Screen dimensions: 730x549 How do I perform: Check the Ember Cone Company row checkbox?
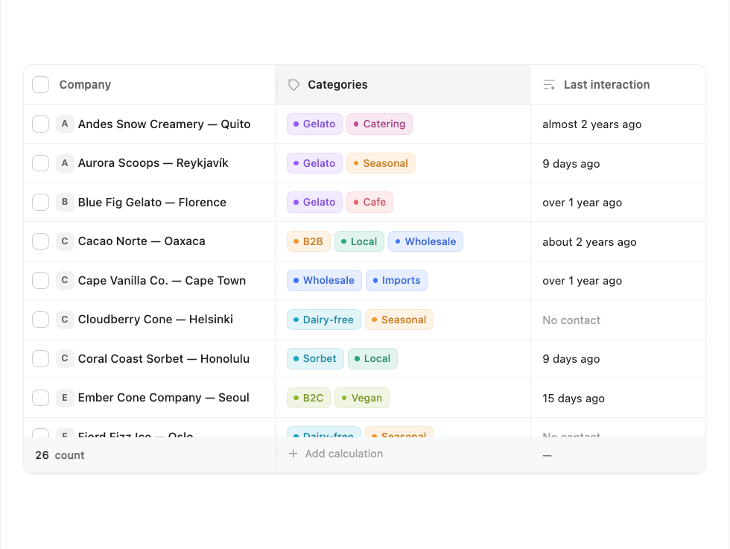tap(40, 398)
